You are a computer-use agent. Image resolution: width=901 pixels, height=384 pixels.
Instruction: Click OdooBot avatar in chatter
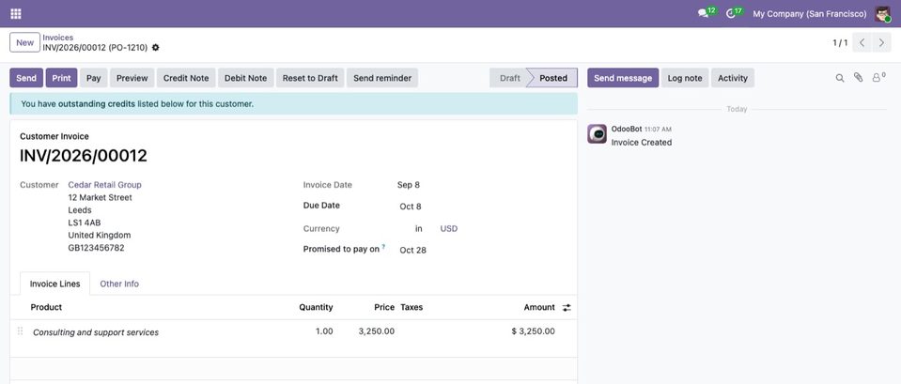pos(597,133)
